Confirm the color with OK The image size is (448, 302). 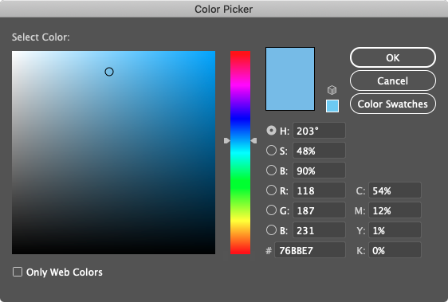(x=393, y=57)
